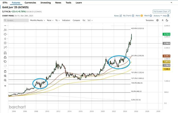
Task: Click the Gold Jun '25 (GCM25) title
Action: pyautogui.click(x=15, y=7)
